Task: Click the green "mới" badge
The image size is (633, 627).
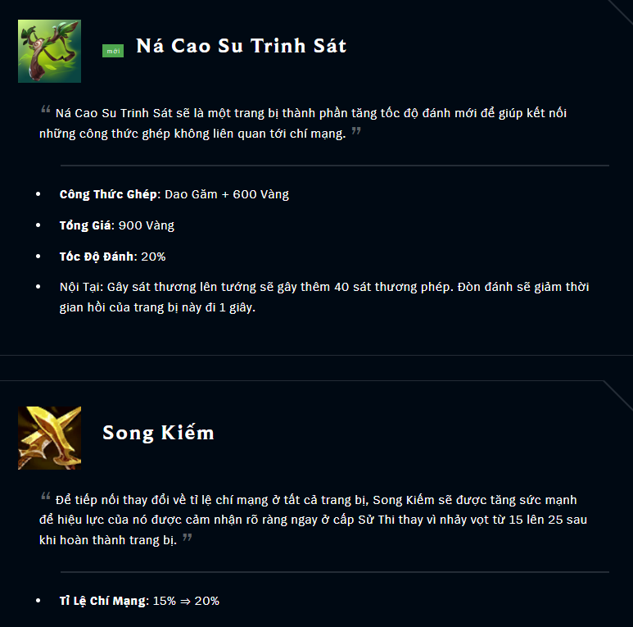Action: (x=113, y=51)
